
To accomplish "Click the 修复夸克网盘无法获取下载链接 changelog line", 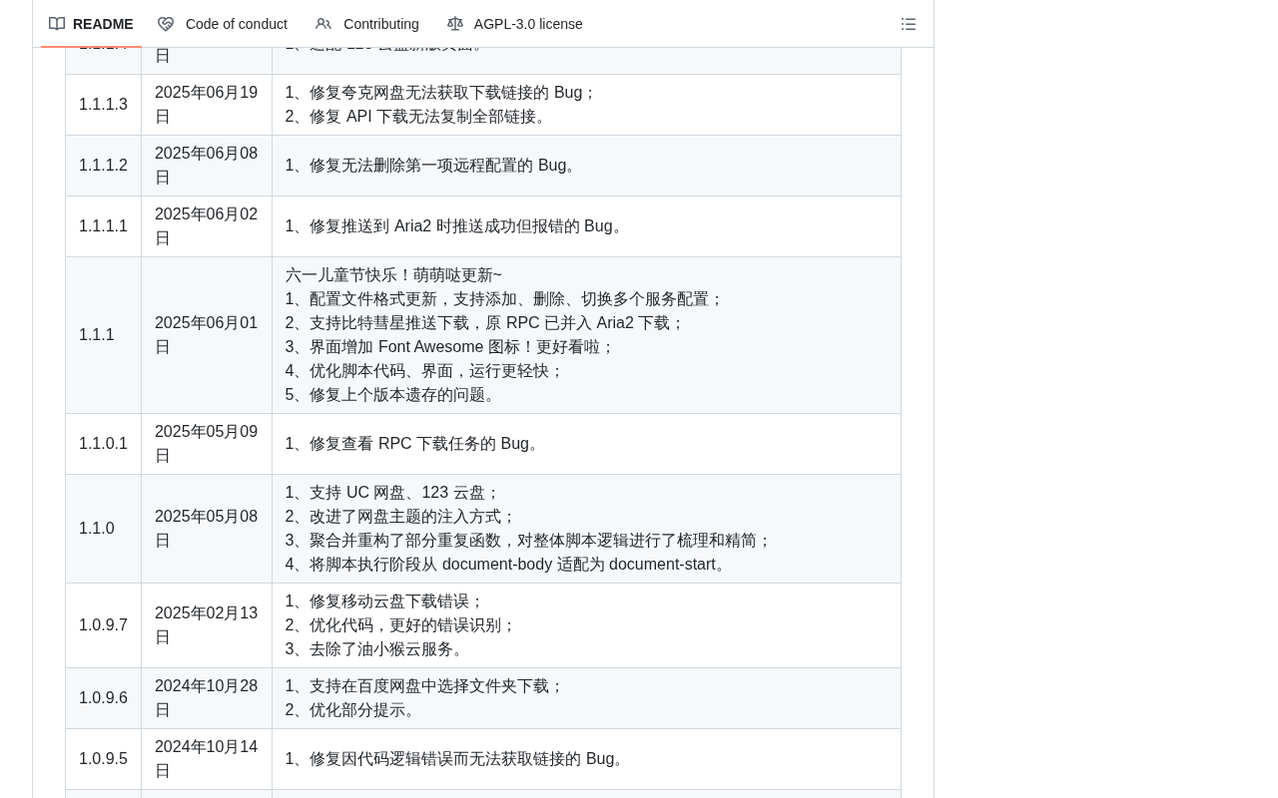I will (x=441, y=93).
